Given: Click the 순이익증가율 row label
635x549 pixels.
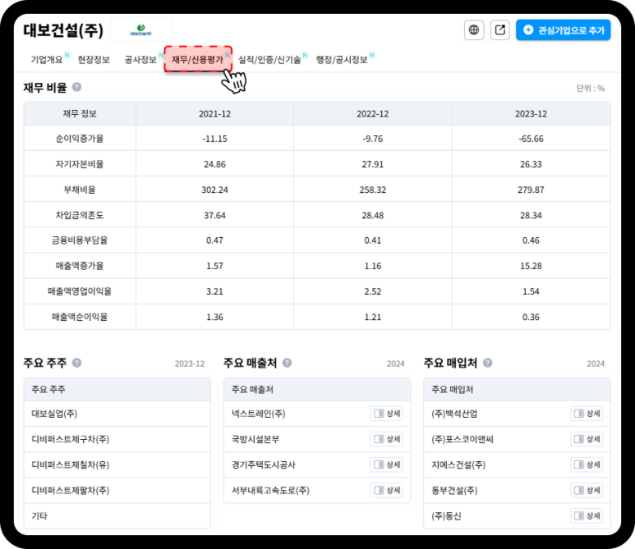Looking at the screenshot, I should click(x=80, y=139).
